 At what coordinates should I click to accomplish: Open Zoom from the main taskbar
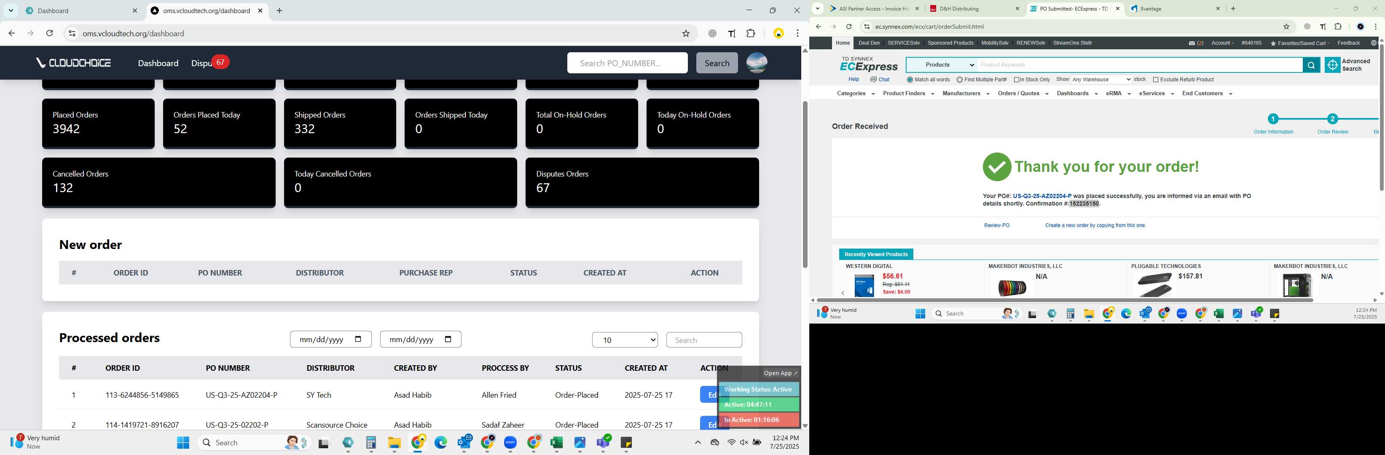(x=510, y=443)
